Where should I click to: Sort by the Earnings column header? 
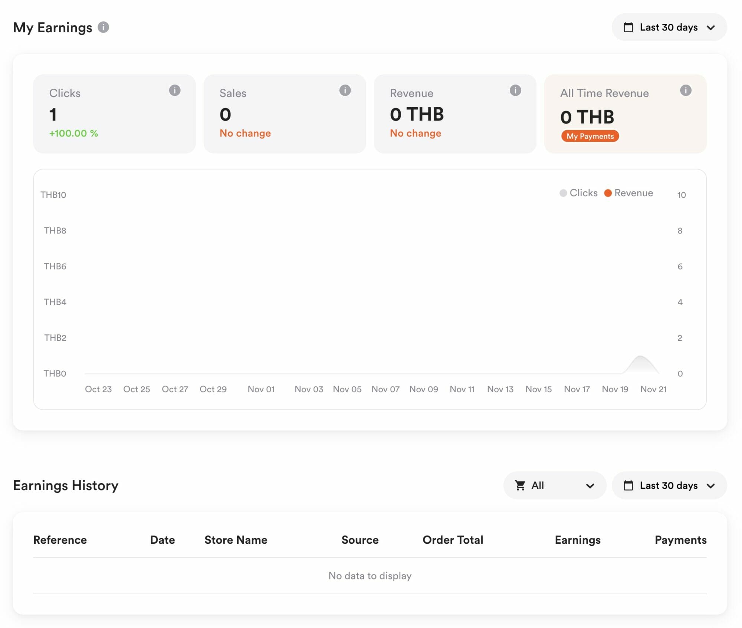point(577,540)
